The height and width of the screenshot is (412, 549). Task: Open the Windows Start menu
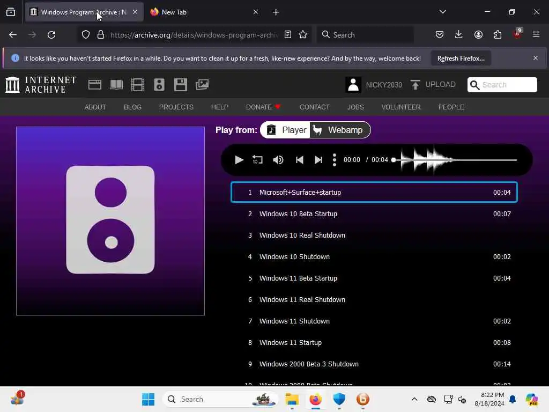pos(148,399)
